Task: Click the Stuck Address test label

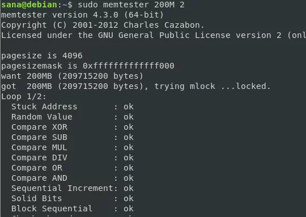Action: (44, 107)
